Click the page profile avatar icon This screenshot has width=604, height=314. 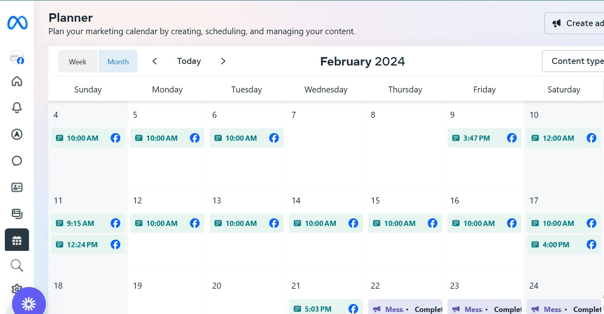coord(17,57)
